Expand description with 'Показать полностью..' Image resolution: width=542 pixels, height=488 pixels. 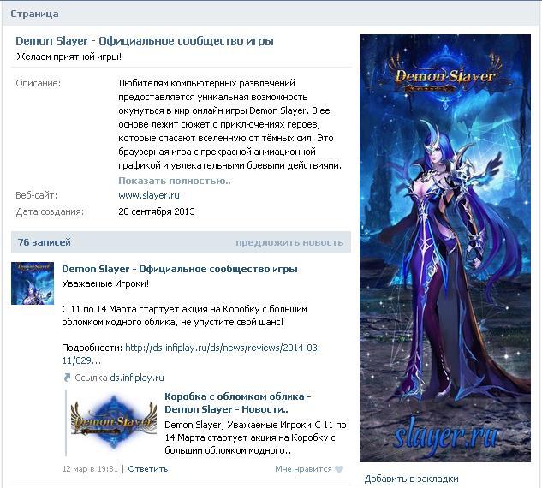tap(175, 181)
